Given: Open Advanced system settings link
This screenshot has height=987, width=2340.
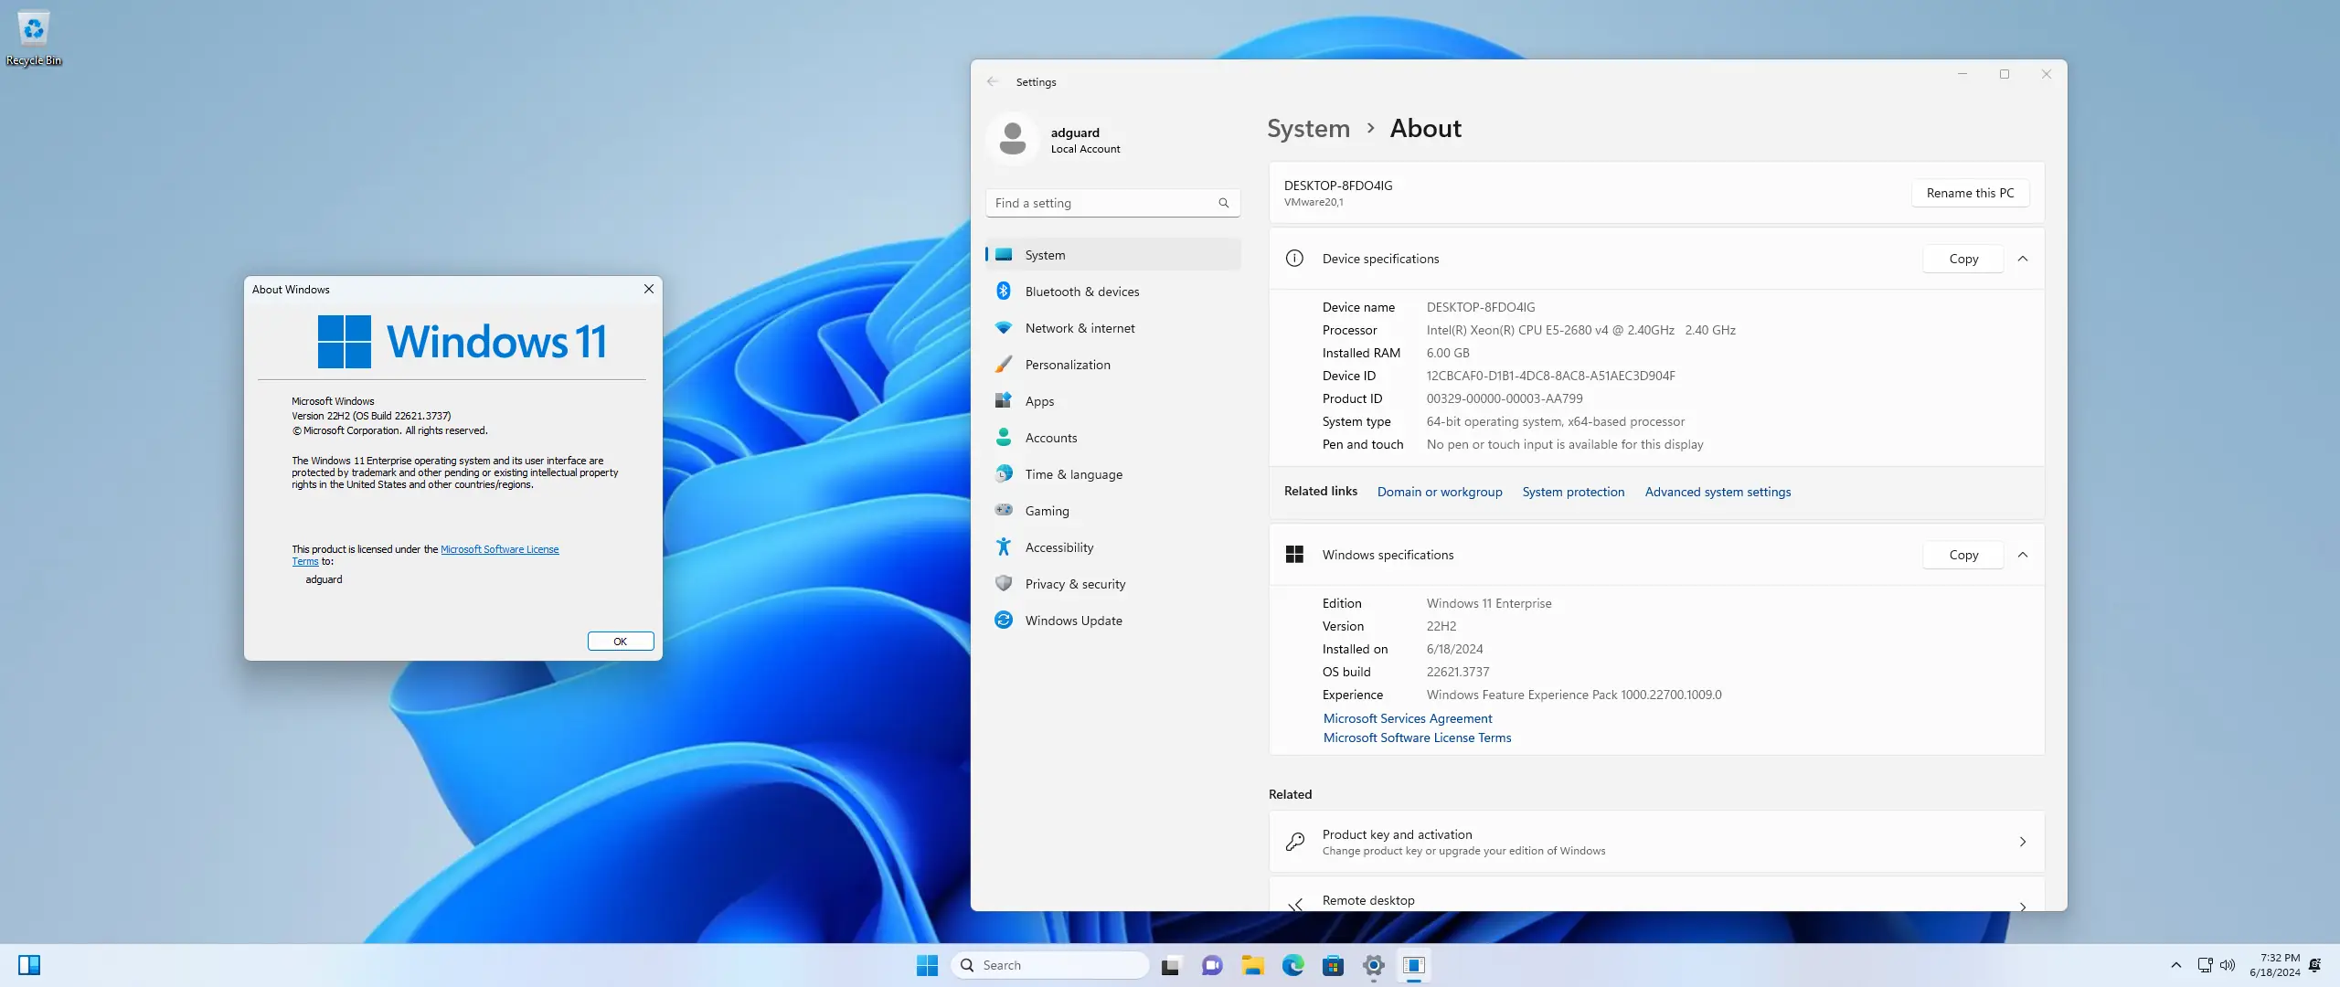Looking at the screenshot, I should pos(1717,492).
